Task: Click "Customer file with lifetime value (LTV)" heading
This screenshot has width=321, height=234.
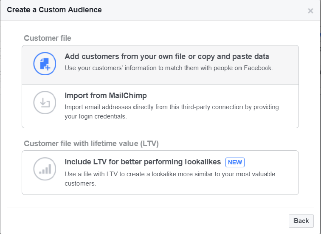Action: tap(91, 144)
